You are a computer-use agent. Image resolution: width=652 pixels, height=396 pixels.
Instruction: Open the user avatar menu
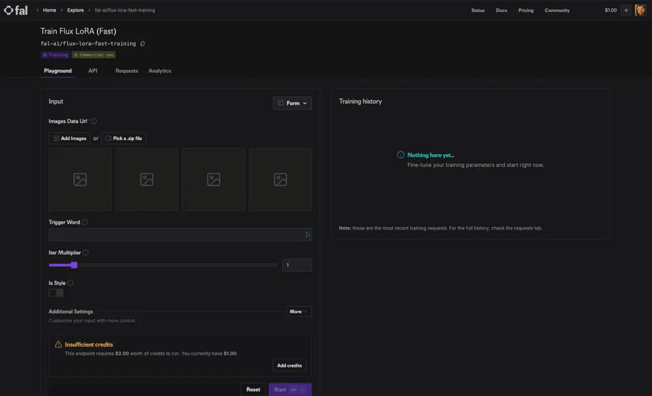pyautogui.click(x=641, y=10)
